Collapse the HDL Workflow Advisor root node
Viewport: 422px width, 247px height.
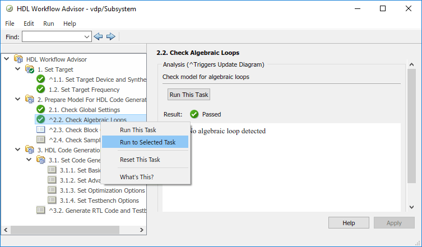(x=7, y=59)
